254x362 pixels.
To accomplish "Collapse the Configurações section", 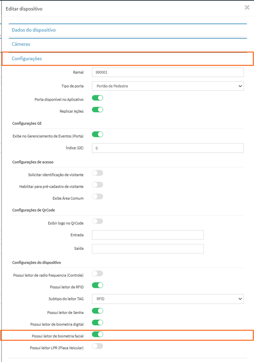I will (x=27, y=59).
